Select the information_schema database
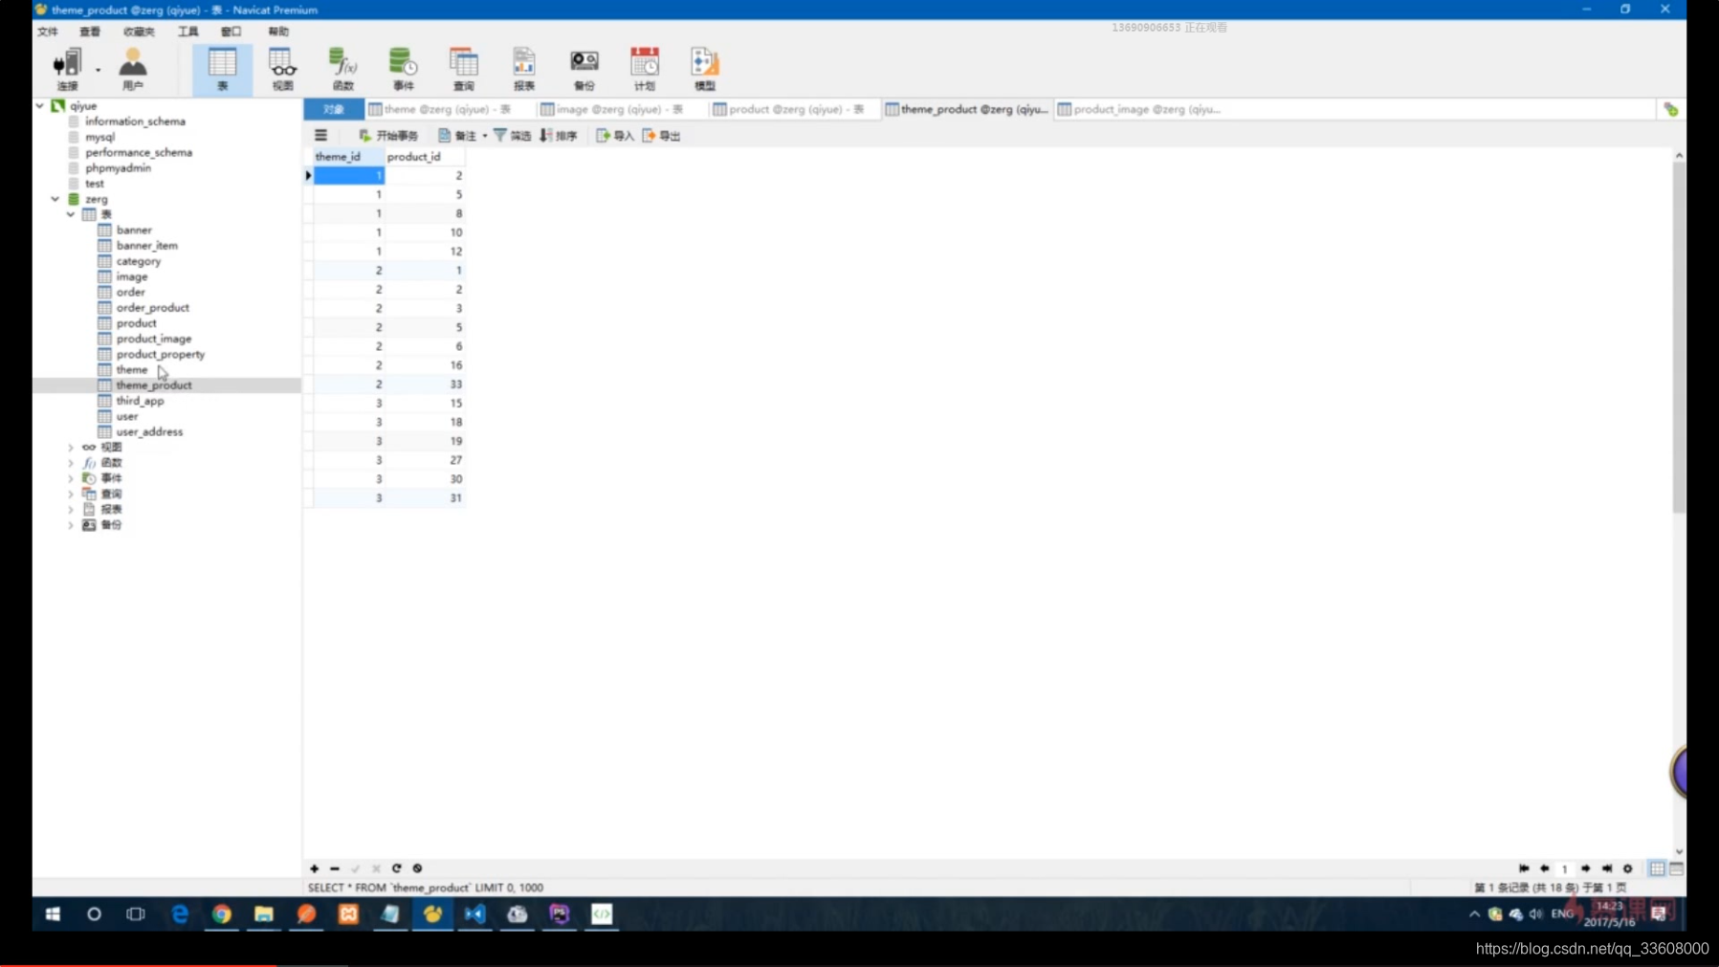 pos(135,121)
